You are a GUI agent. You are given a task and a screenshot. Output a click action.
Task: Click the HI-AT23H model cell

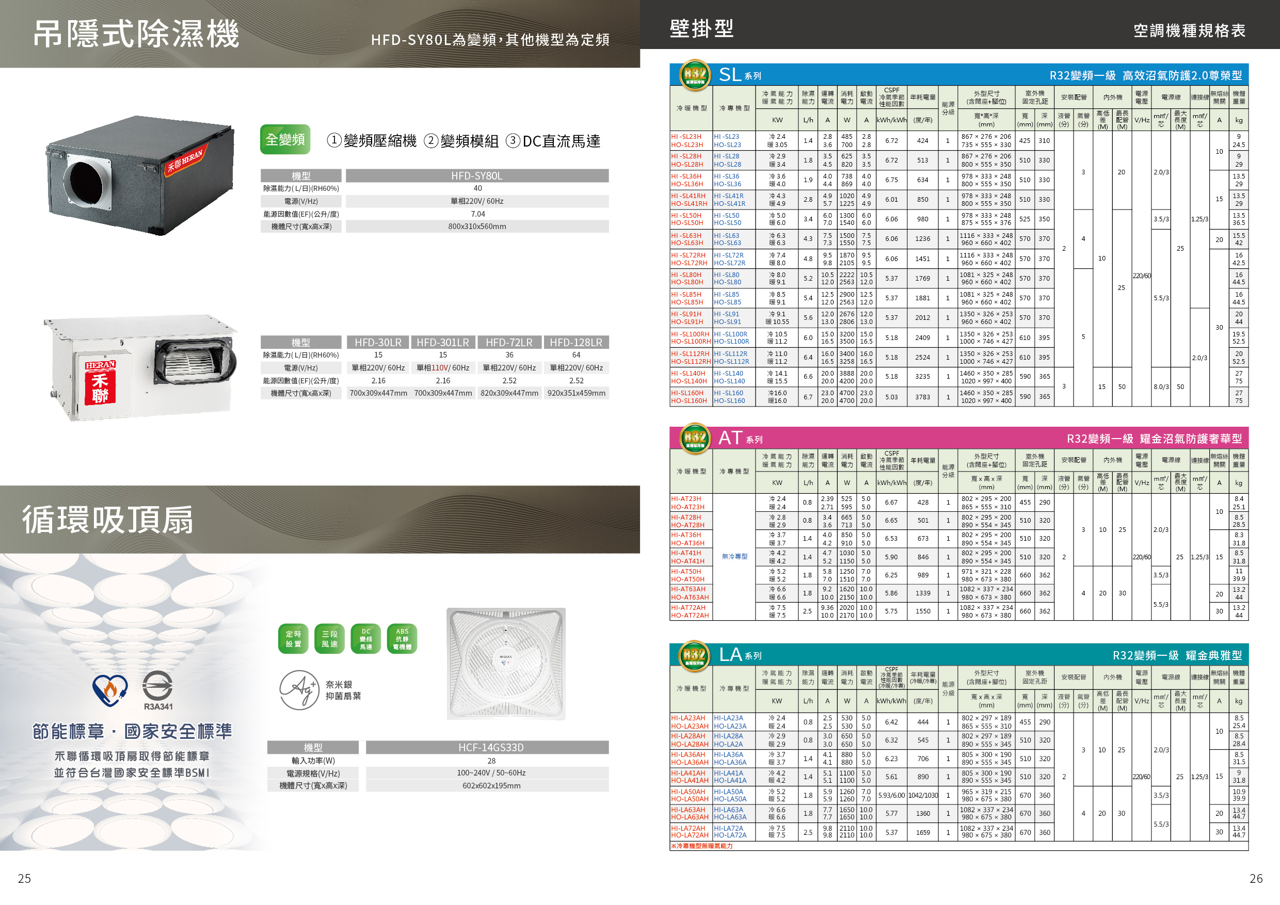[x=686, y=499]
